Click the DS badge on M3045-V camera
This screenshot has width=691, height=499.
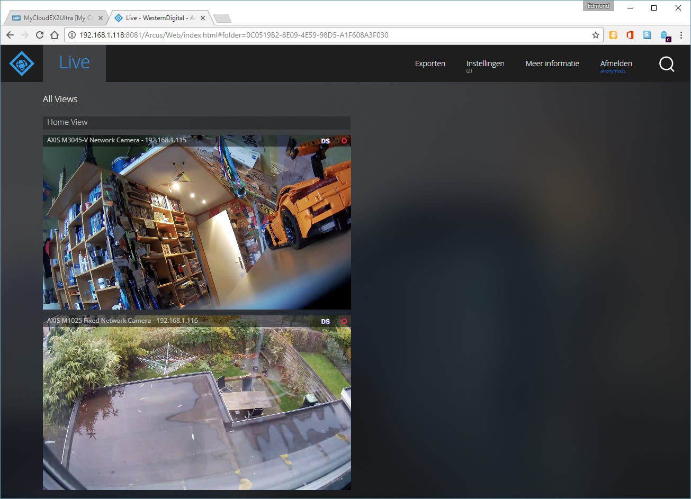point(325,141)
